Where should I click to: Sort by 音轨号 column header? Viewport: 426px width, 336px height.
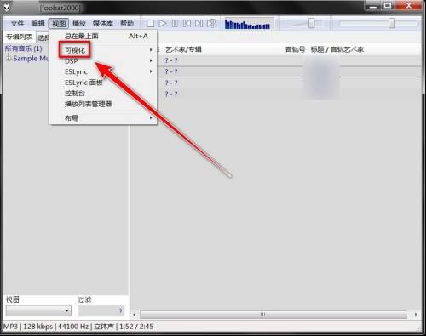click(295, 49)
